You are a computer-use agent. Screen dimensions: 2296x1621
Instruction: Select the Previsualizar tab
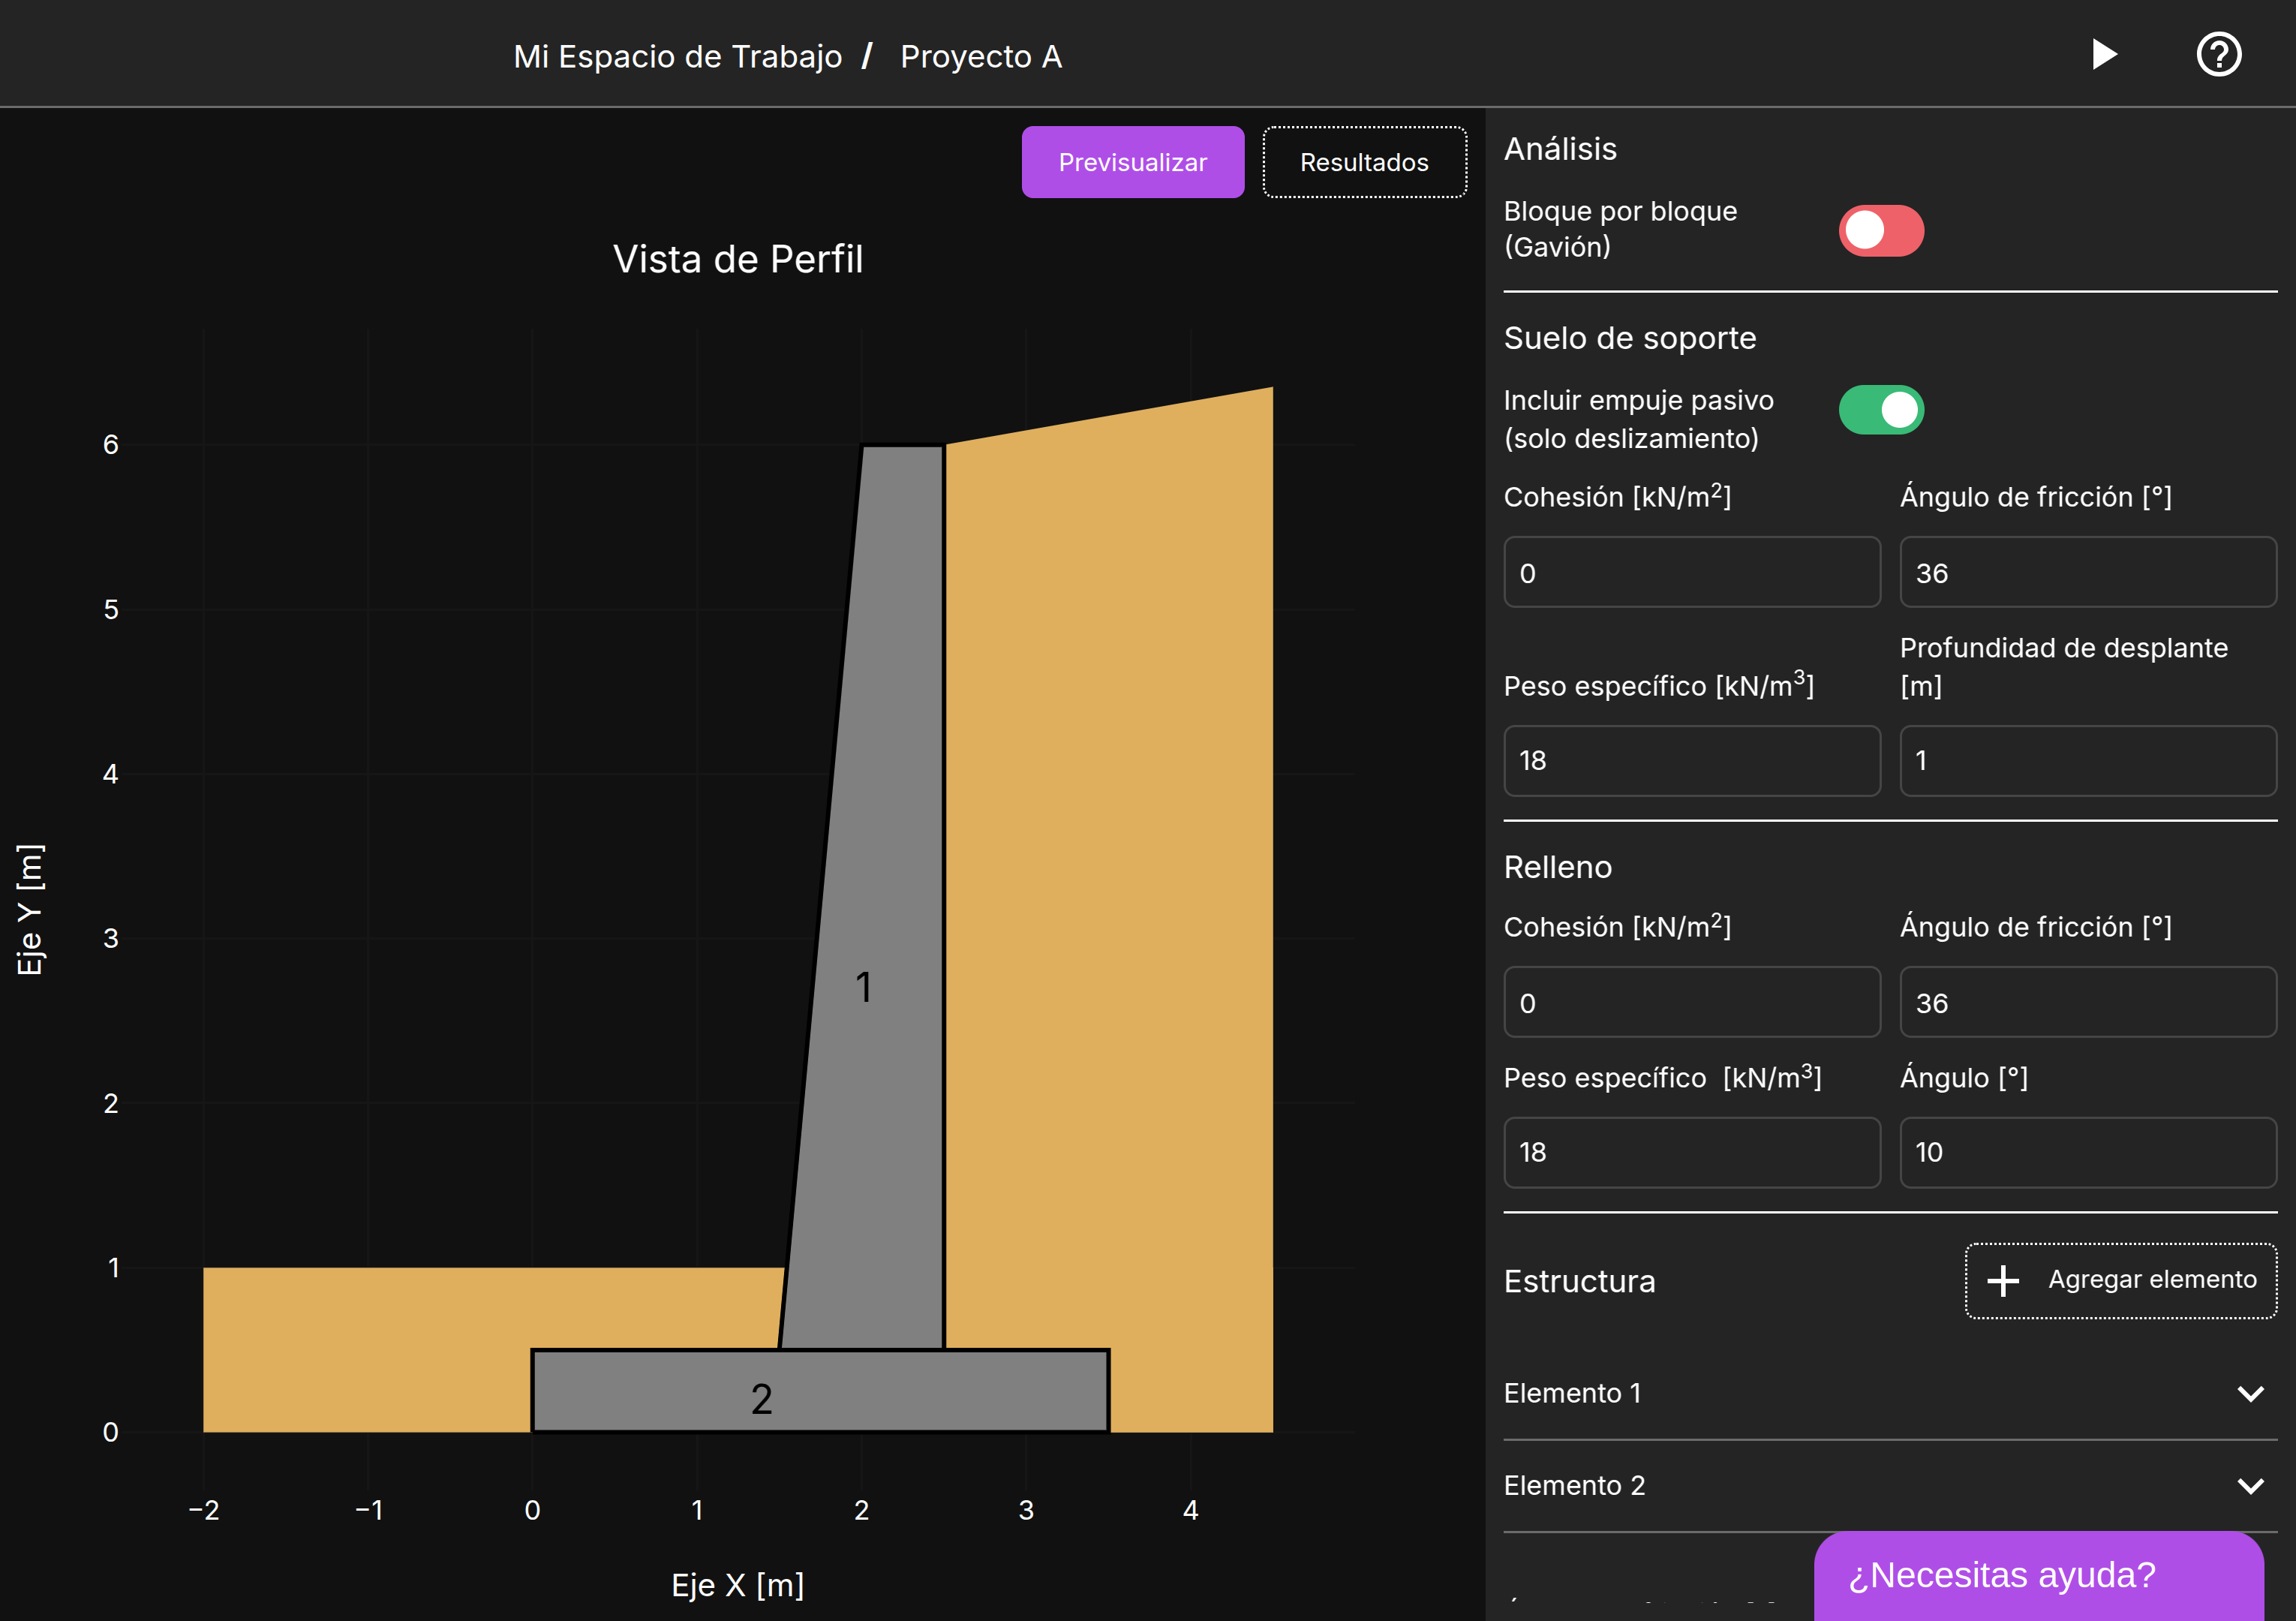(x=1133, y=161)
